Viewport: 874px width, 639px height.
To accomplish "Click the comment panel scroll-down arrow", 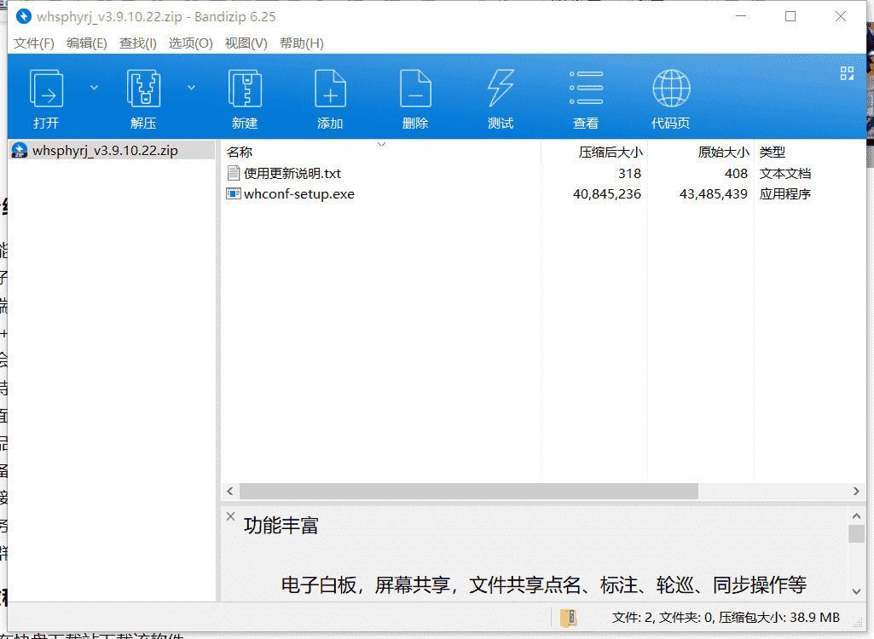I will point(857,591).
